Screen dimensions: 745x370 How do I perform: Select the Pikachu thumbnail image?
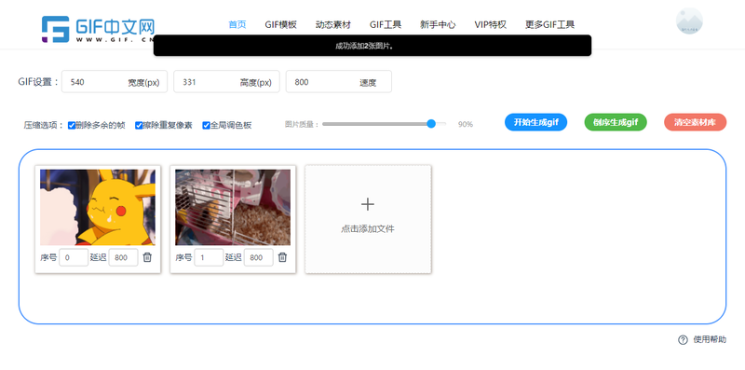[98, 207]
